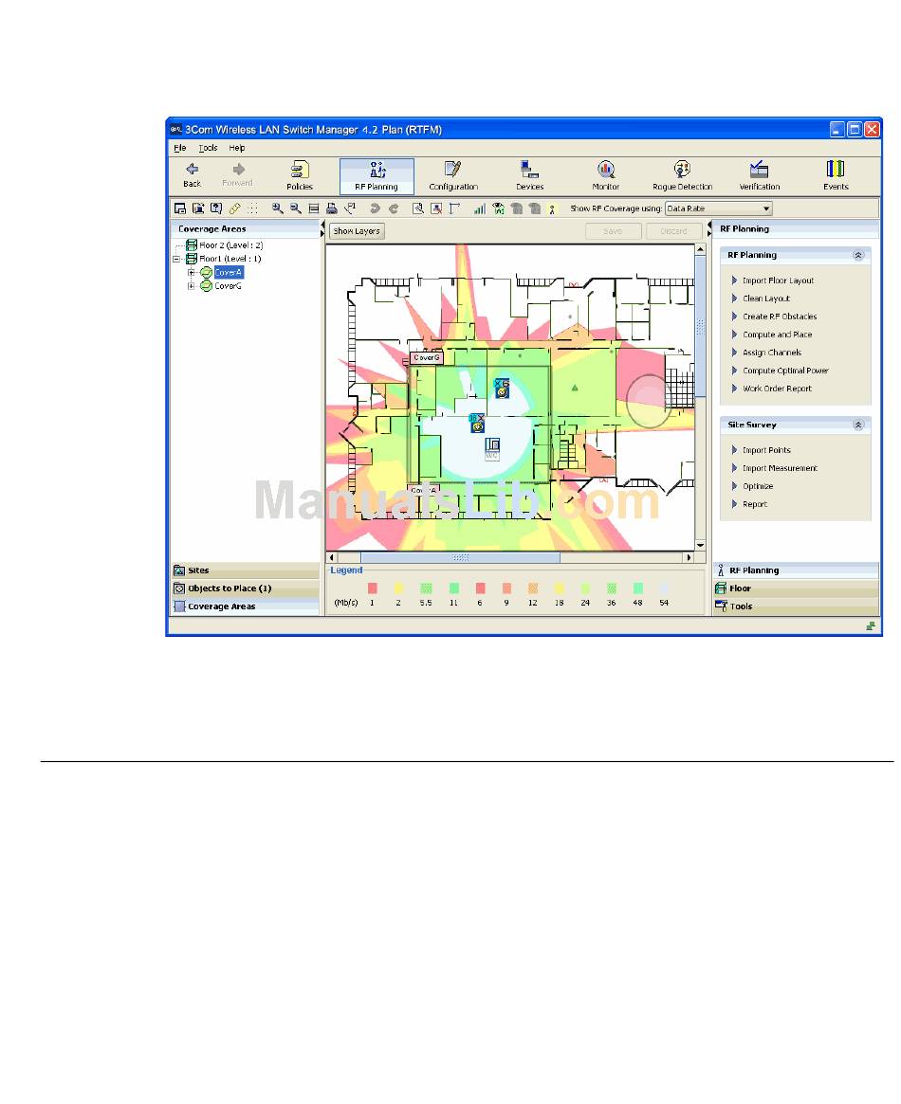Collapse the left panel using splitter arrow
Screen dimensions: 901x1104
(x=323, y=226)
